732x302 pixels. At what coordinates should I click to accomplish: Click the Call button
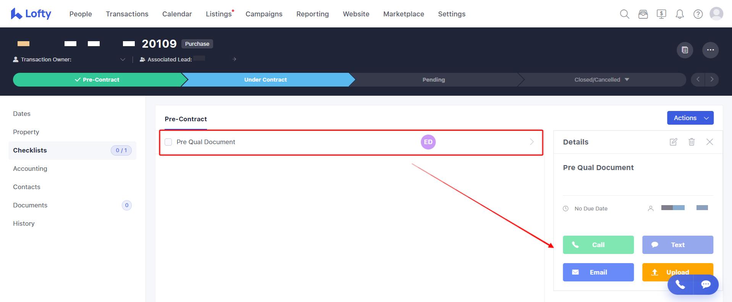598,245
